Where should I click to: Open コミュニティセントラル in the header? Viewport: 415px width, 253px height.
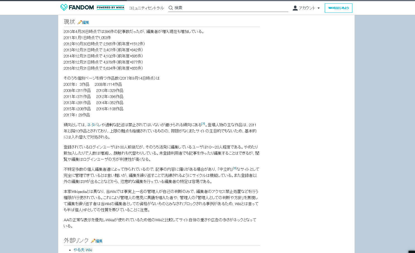(146, 8)
